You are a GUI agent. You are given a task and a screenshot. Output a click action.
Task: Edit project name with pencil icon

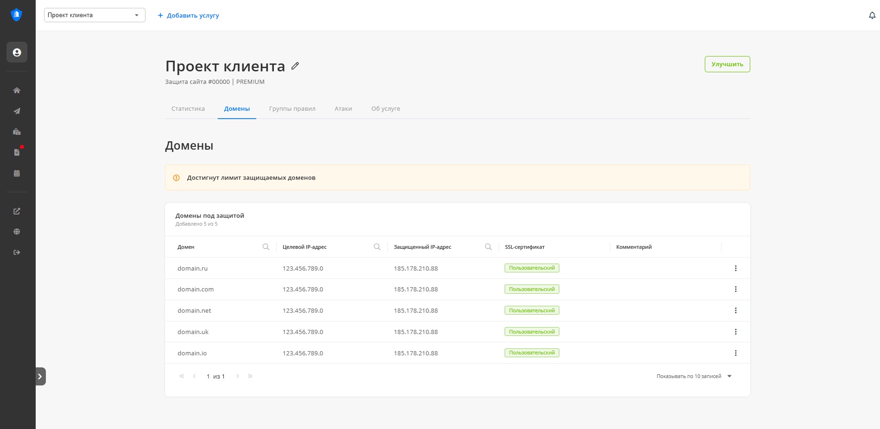tap(295, 66)
